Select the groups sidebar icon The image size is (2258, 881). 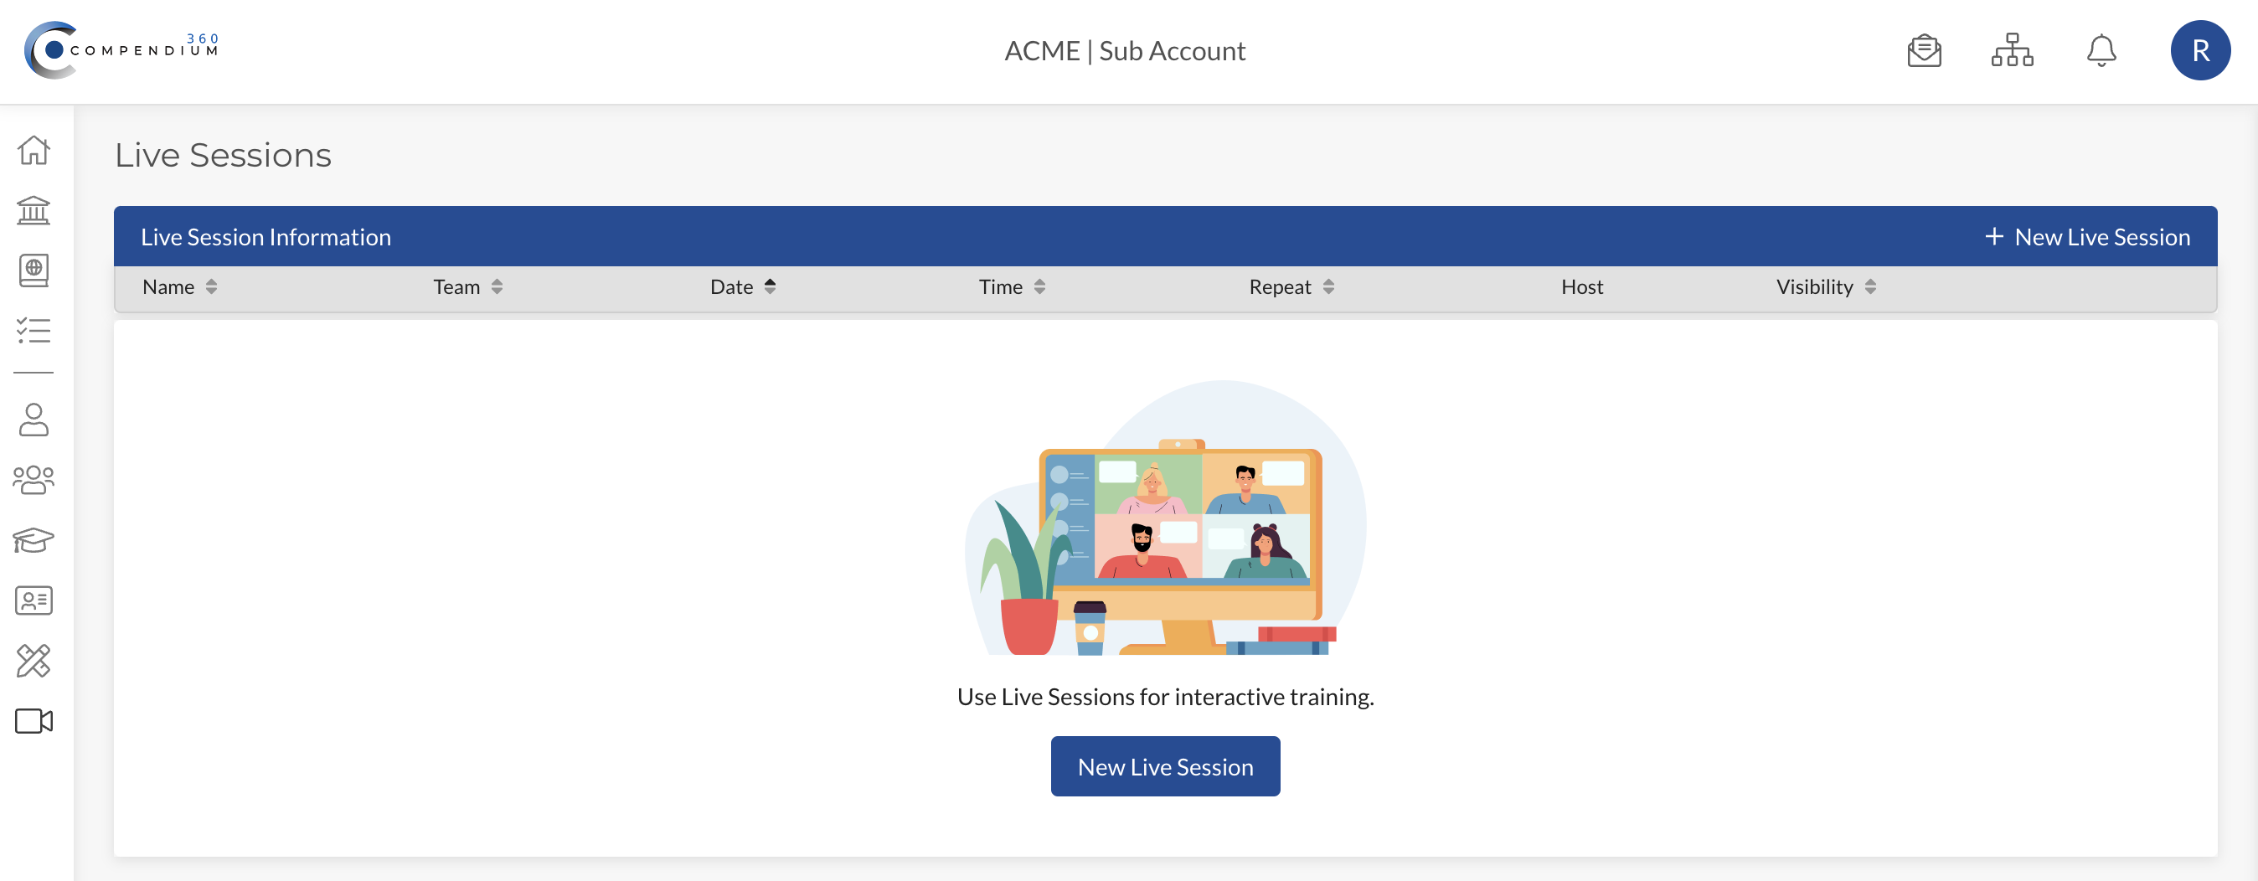34,480
